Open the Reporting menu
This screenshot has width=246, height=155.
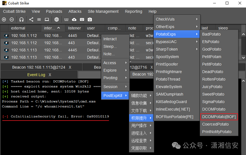pos(134,12)
